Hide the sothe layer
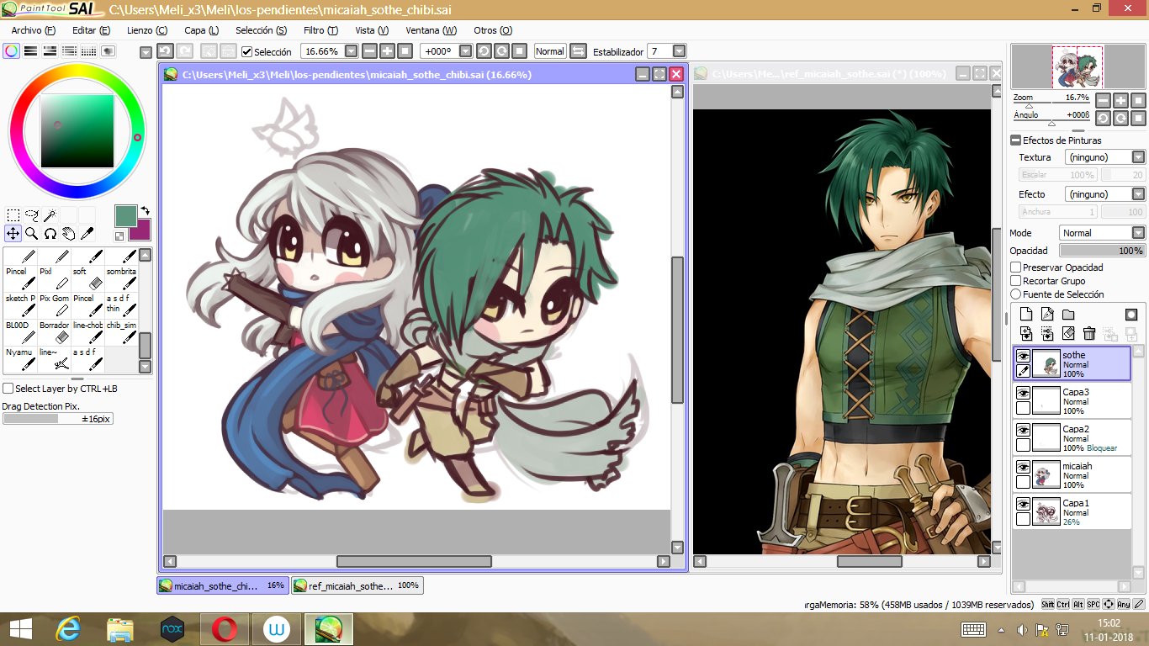 1023,356
